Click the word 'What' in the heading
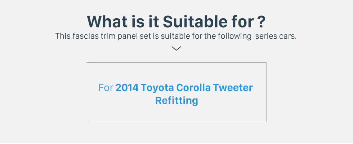Image resolution: width=353 pixels, height=144 pixels. 104,22
